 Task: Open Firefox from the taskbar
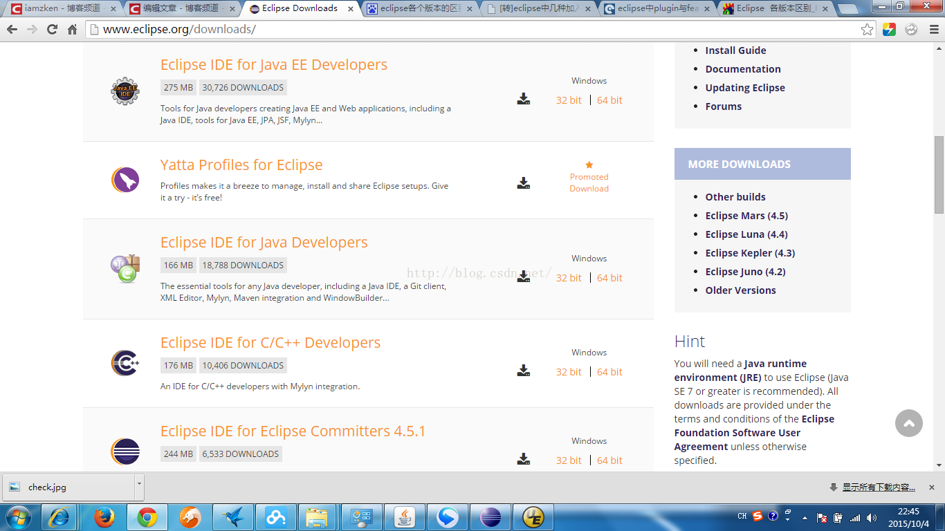(x=104, y=517)
